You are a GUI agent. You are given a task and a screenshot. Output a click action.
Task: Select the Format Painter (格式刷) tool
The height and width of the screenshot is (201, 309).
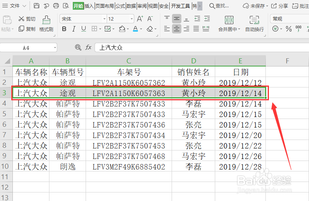(x=46, y=24)
